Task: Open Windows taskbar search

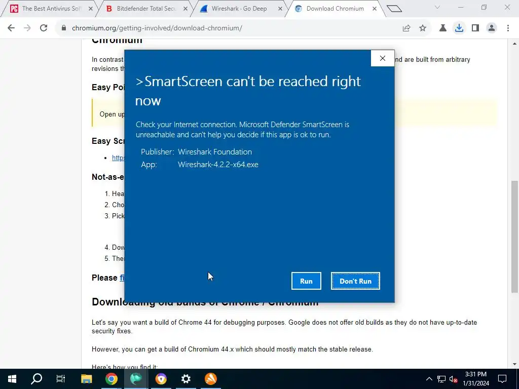Action: [x=36, y=379]
